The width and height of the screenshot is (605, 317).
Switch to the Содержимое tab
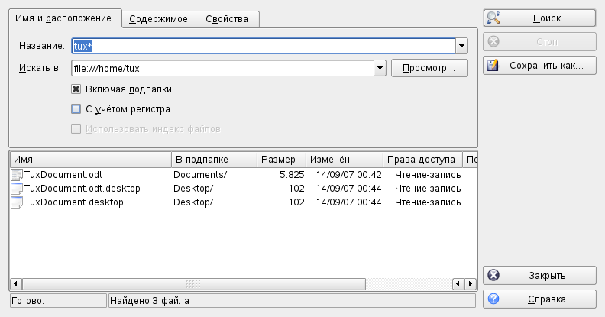click(x=160, y=18)
